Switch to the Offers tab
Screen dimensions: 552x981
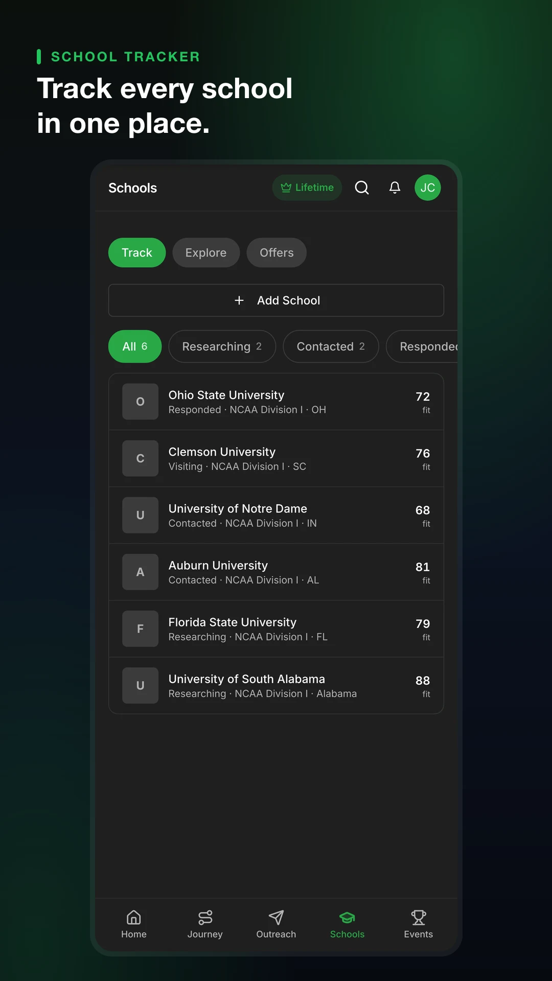(277, 252)
